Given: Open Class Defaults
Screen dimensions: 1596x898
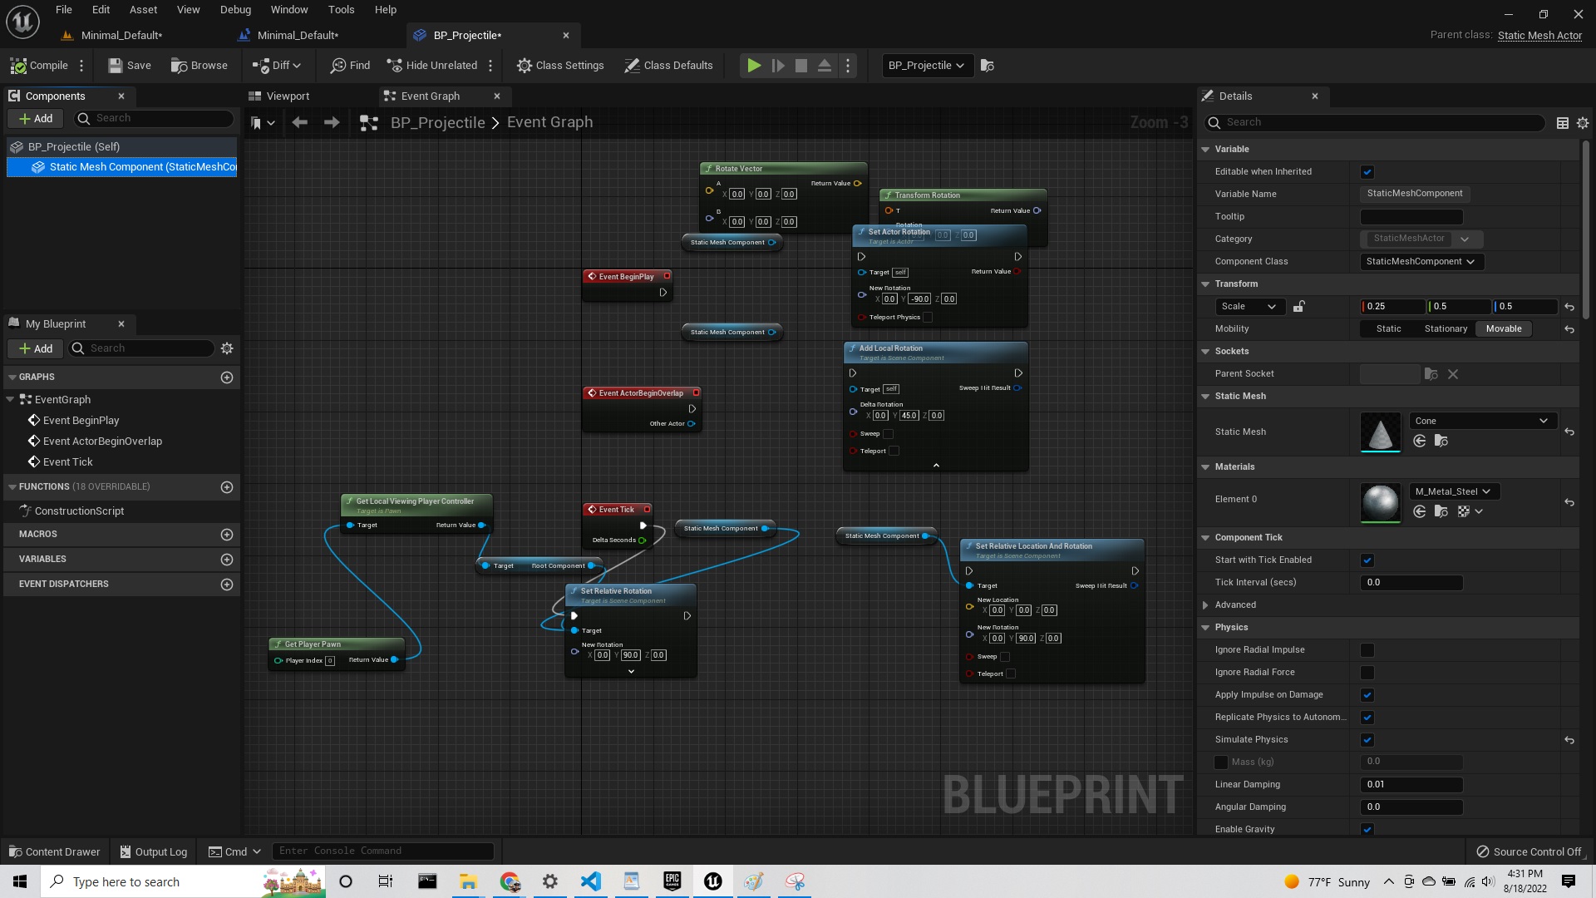Looking at the screenshot, I should coord(669,65).
